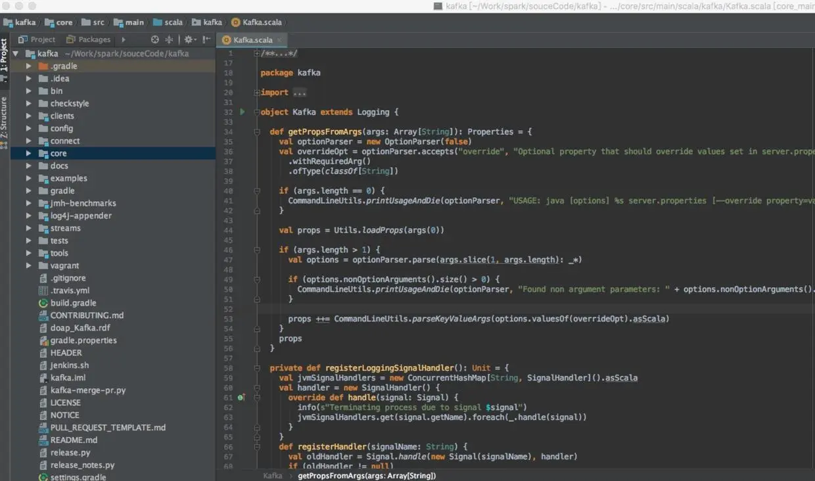Expand the streams folder arrow

pos(28,229)
